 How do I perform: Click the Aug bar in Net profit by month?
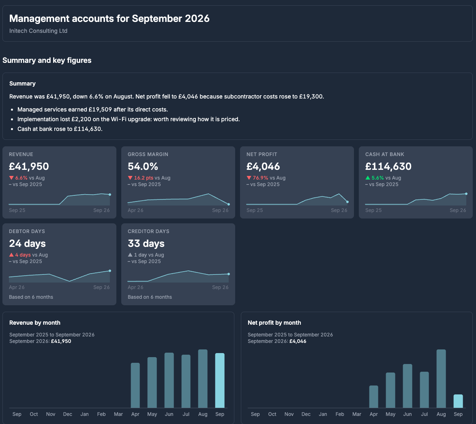pyautogui.click(x=441, y=379)
